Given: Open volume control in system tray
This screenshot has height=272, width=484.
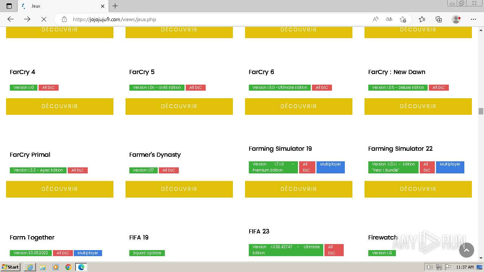Looking at the screenshot, I should tap(430, 267).
